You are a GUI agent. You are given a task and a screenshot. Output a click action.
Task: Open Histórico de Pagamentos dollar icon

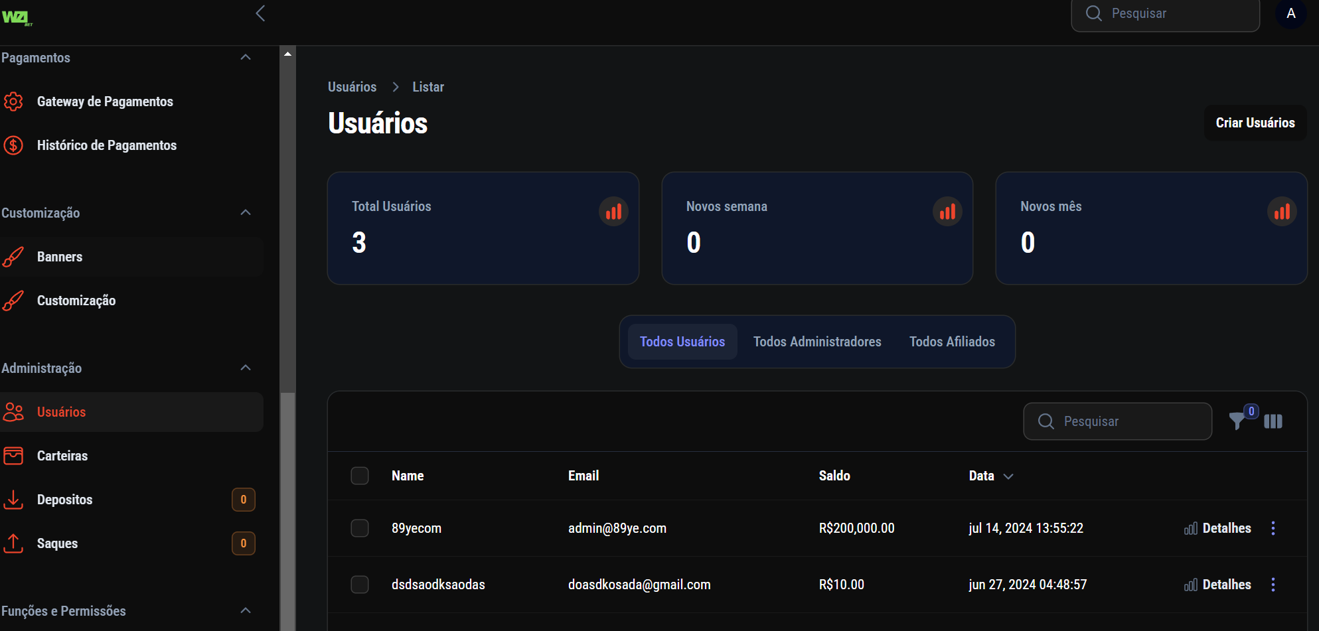(x=13, y=145)
